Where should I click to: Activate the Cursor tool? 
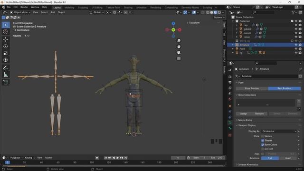click(6, 32)
